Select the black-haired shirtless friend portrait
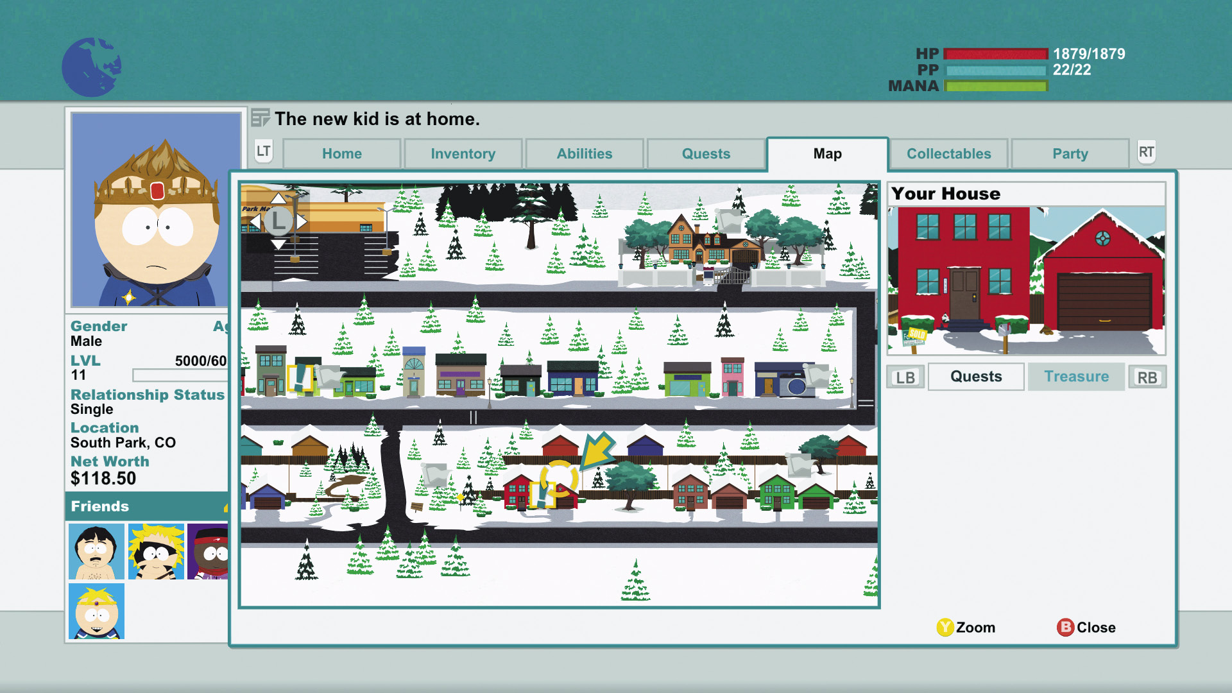The width and height of the screenshot is (1232, 693). (96, 551)
